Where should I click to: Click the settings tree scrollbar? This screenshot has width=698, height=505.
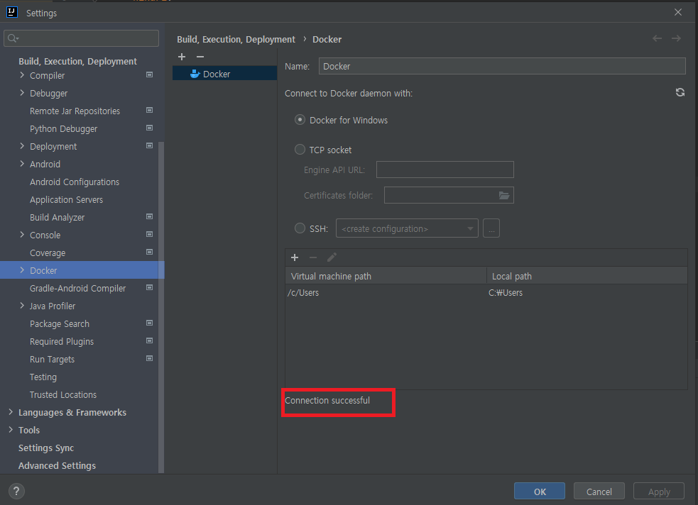click(161, 306)
